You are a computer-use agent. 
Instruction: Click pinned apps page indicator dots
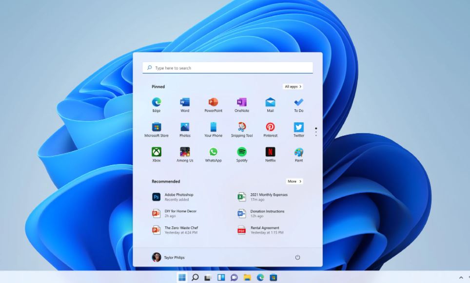[316, 132]
